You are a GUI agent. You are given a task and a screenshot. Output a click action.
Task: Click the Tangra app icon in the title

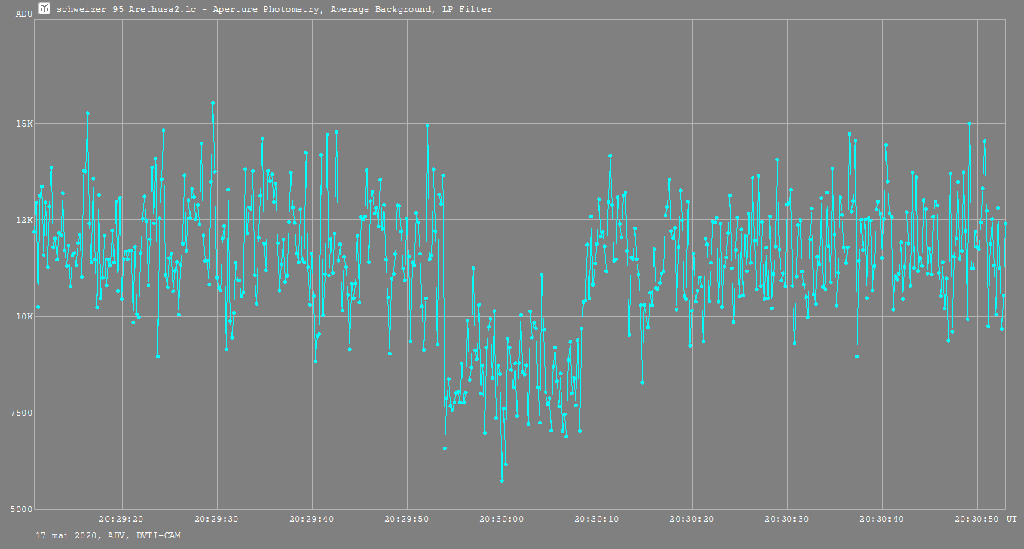coord(44,9)
